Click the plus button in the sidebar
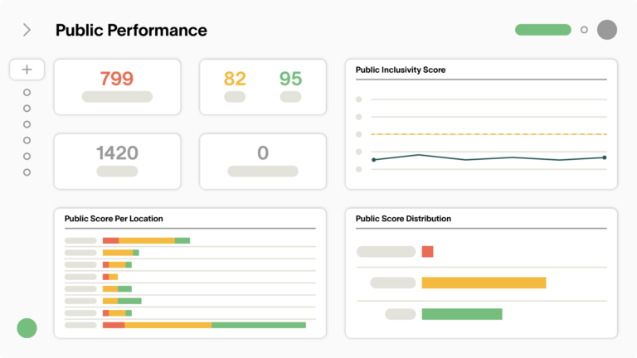 coord(27,70)
